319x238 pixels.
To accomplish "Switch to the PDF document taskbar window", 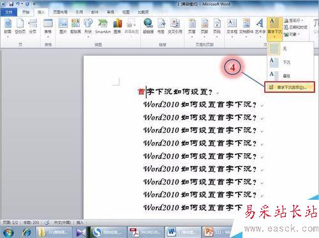I will click(x=145, y=232).
